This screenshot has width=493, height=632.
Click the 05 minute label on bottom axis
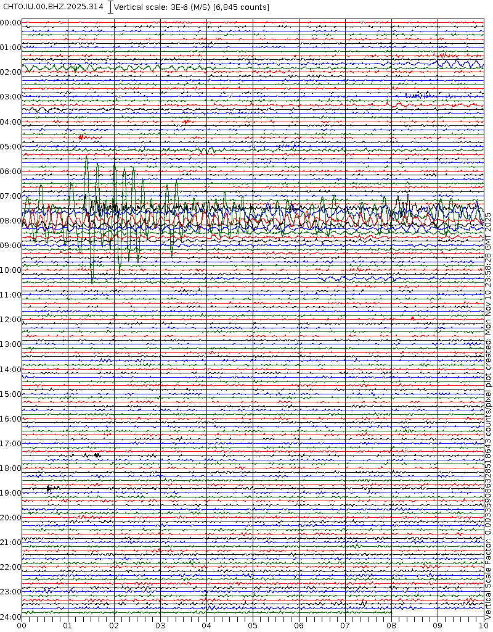(253, 625)
